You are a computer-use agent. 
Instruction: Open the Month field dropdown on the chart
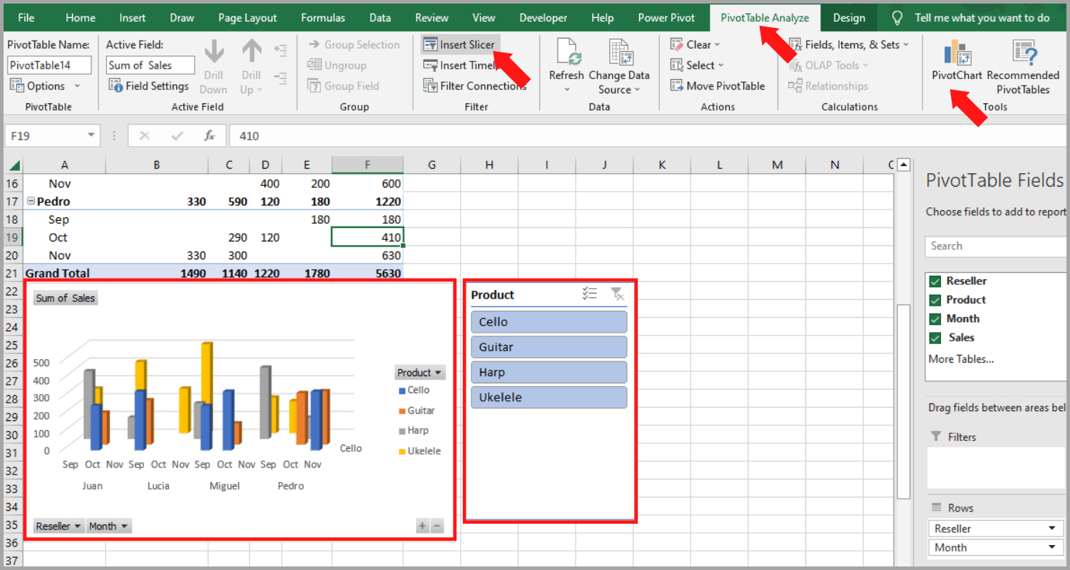click(x=108, y=526)
